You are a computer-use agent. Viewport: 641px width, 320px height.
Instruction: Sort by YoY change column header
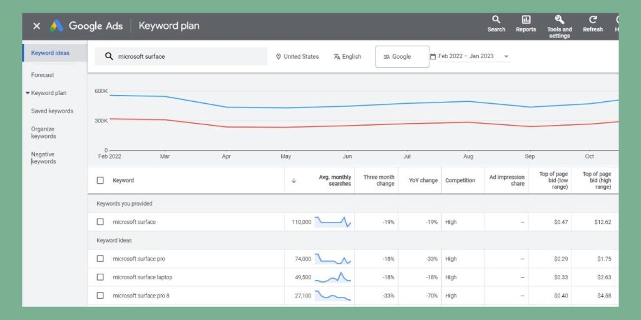(x=423, y=181)
